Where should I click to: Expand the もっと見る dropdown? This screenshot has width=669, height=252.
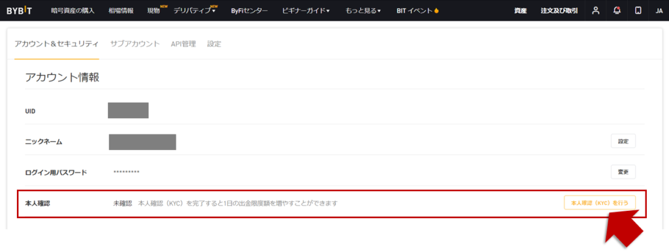pyautogui.click(x=363, y=10)
